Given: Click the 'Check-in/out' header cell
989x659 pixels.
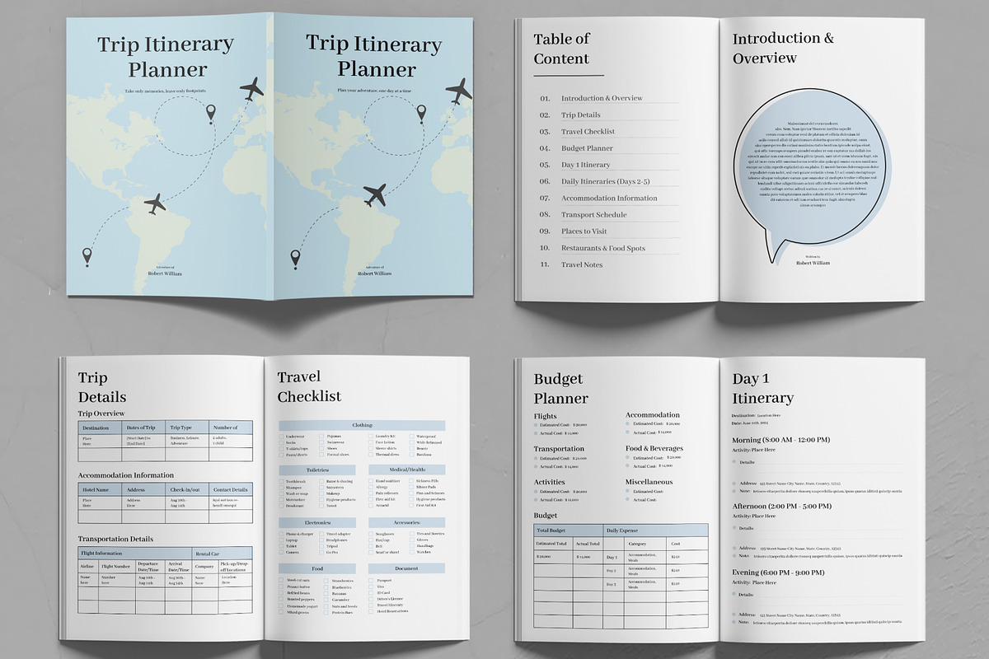Looking at the screenshot, I should (185, 489).
